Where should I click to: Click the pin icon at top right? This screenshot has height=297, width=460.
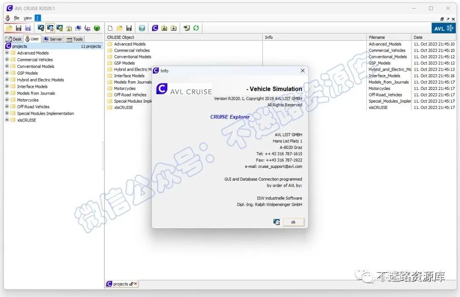click(x=448, y=19)
